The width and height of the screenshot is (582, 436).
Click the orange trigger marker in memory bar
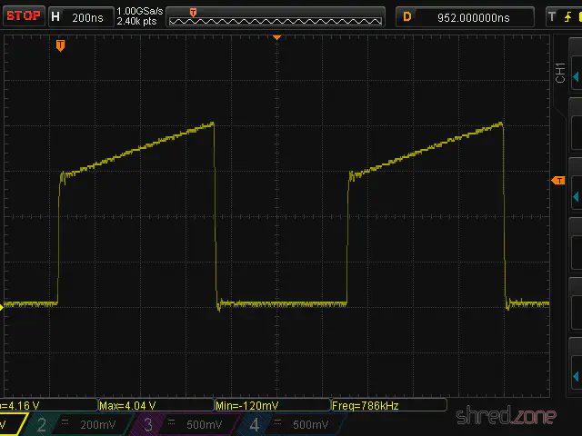point(193,12)
